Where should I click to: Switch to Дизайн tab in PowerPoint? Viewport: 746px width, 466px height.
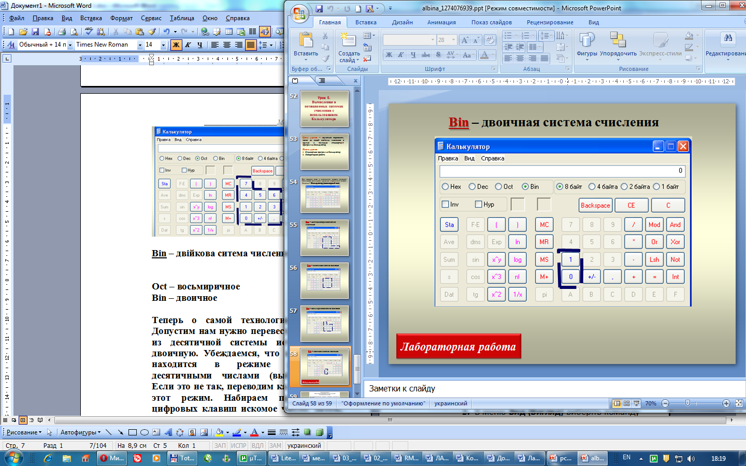point(403,22)
